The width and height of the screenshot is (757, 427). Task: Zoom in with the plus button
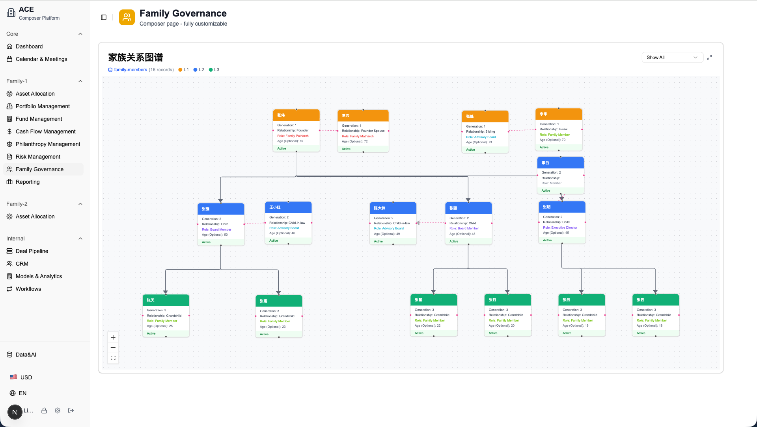click(x=113, y=337)
